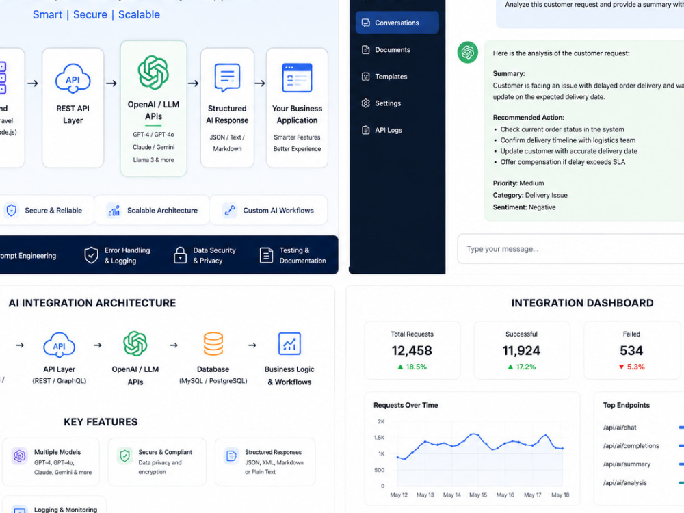The height and width of the screenshot is (513, 684).
Task: Click the Secure & Reliable shield icon
Action: (x=12, y=210)
